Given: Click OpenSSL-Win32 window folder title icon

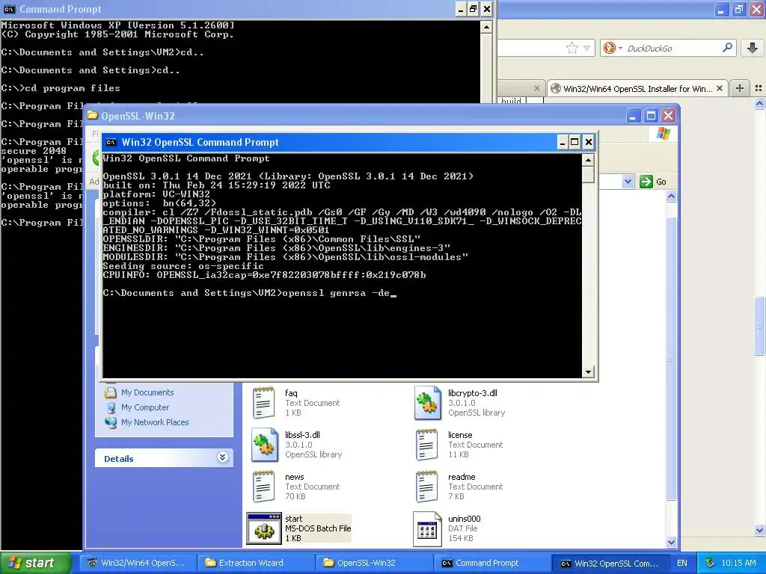Looking at the screenshot, I should click(x=92, y=115).
